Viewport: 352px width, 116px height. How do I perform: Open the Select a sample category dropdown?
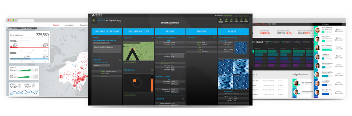click(101, 43)
